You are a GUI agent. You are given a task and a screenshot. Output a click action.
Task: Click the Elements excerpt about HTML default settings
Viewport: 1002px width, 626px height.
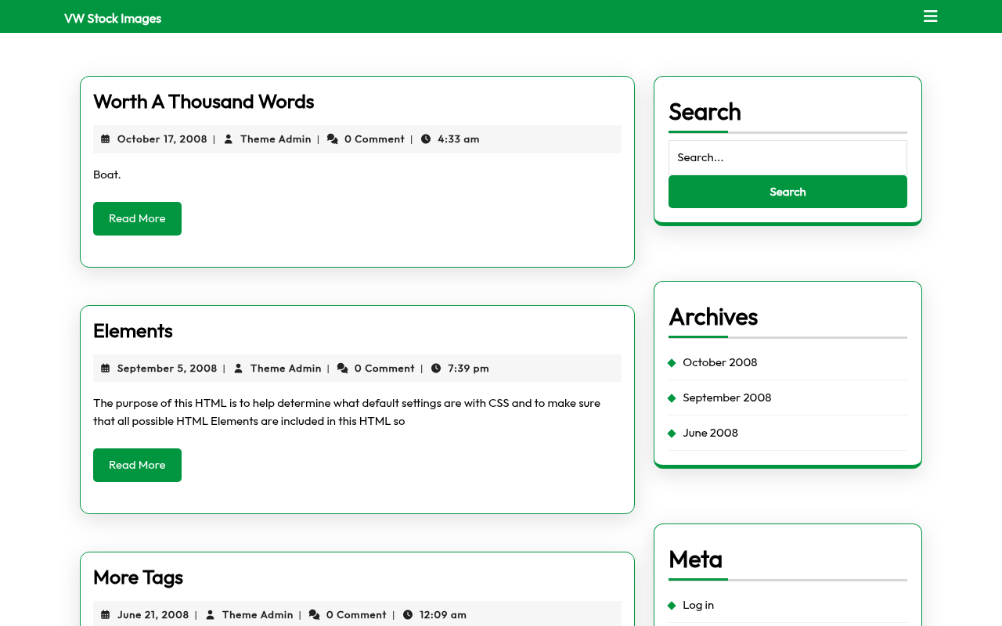pyautogui.click(x=347, y=412)
